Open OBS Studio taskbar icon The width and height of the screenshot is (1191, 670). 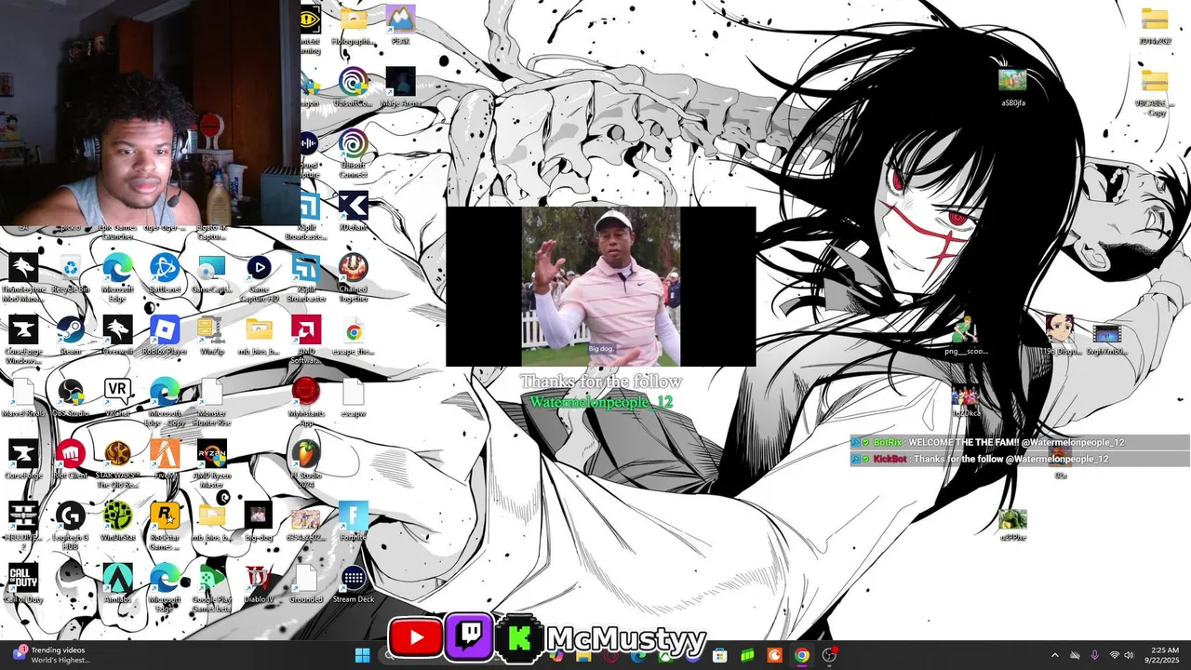828,655
